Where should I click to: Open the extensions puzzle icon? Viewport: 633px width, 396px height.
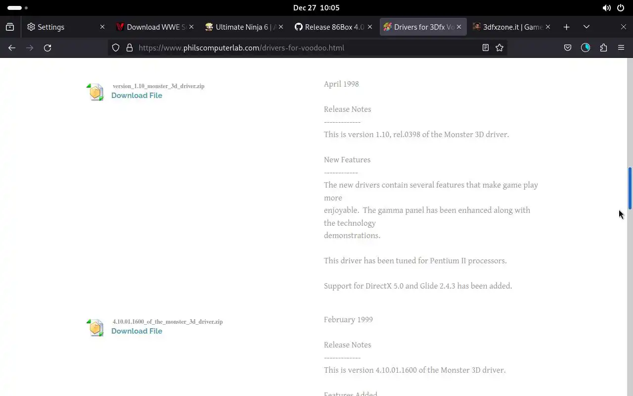click(x=603, y=48)
